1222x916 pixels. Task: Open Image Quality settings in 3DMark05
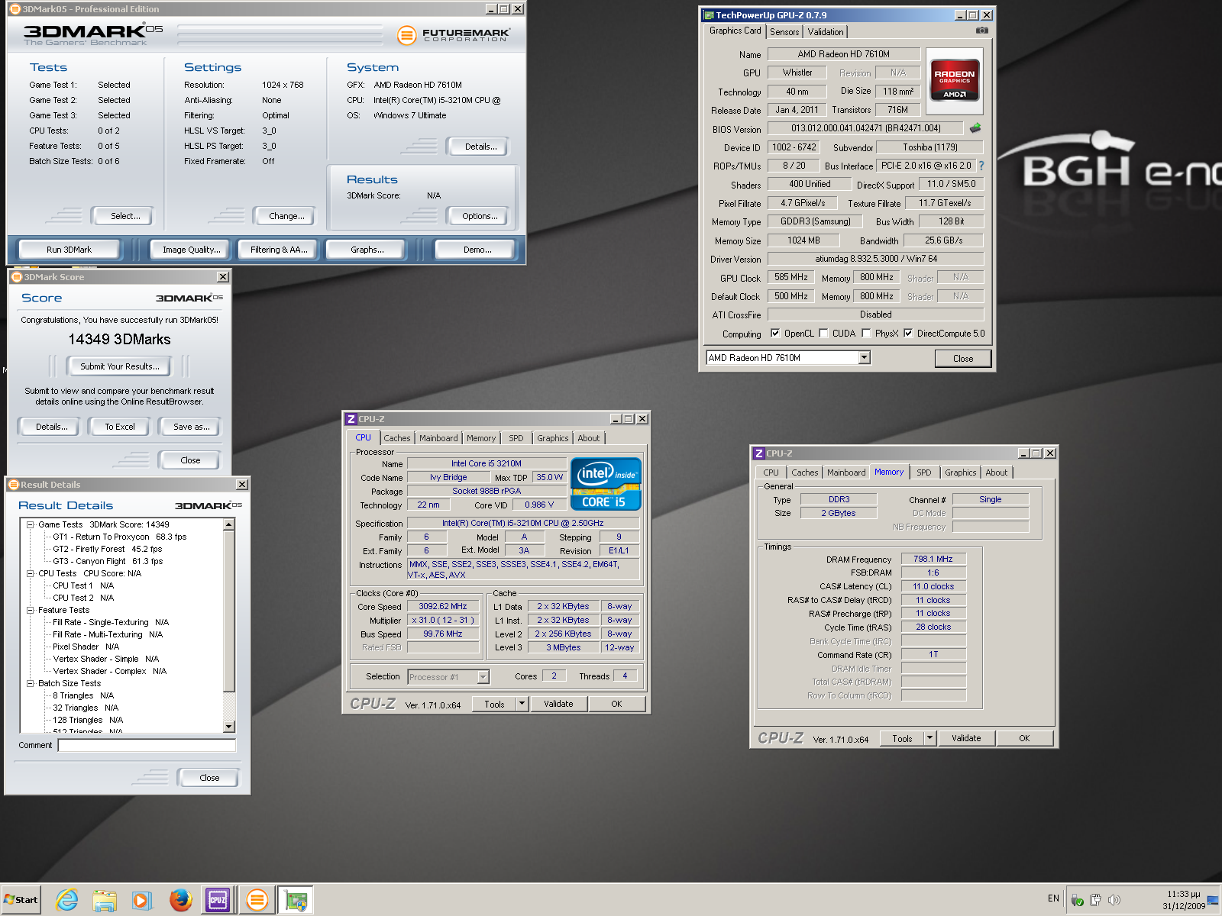(192, 250)
